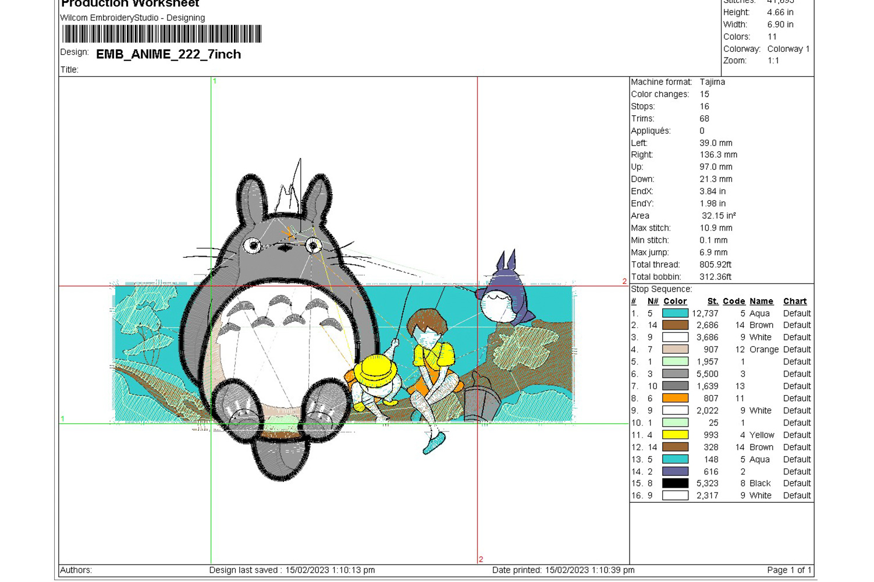Click the 'Page 1 of 1' footer text

coord(789,570)
